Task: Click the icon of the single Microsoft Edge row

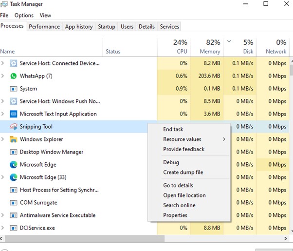Action: click(x=14, y=165)
